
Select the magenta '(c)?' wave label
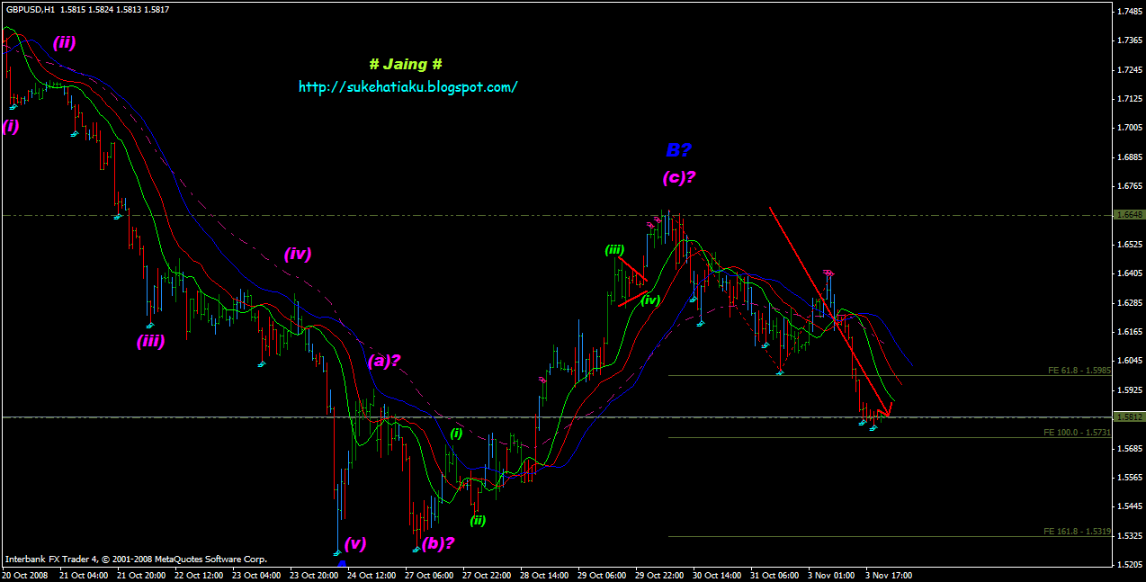[679, 177]
